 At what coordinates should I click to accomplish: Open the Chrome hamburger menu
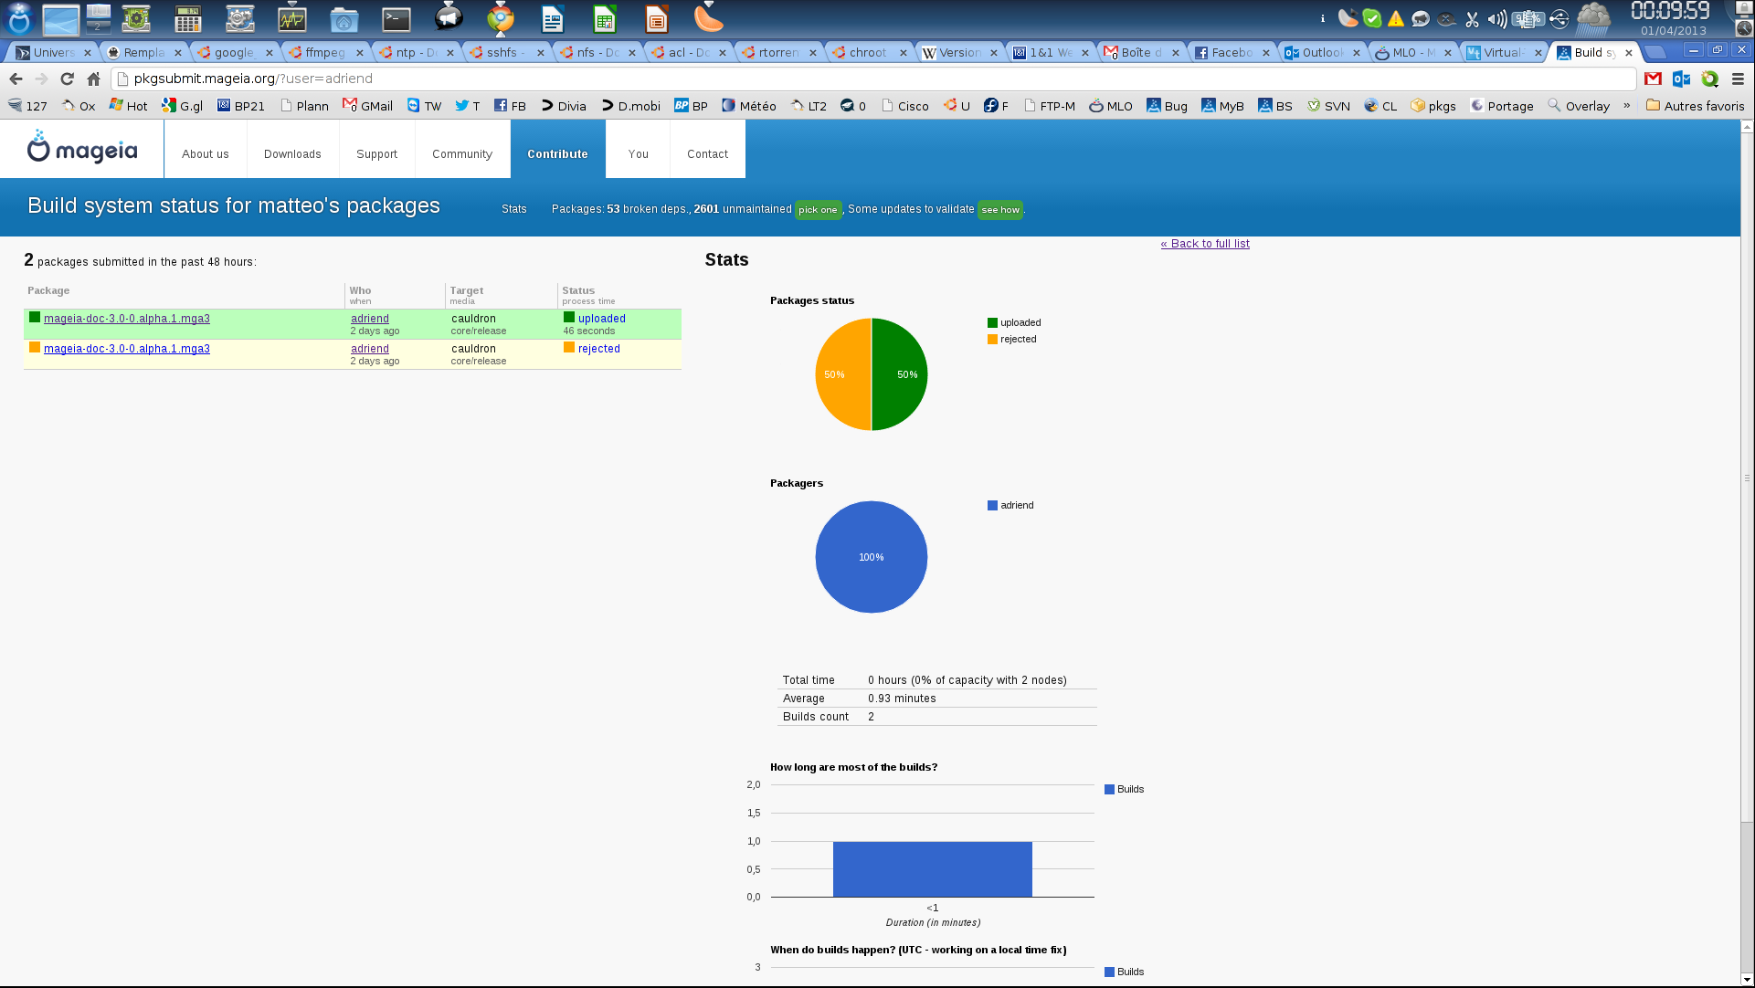click(x=1738, y=79)
